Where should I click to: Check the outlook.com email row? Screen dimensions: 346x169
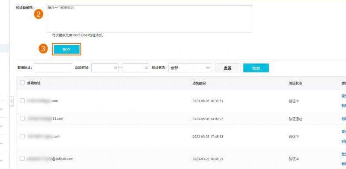22,159
